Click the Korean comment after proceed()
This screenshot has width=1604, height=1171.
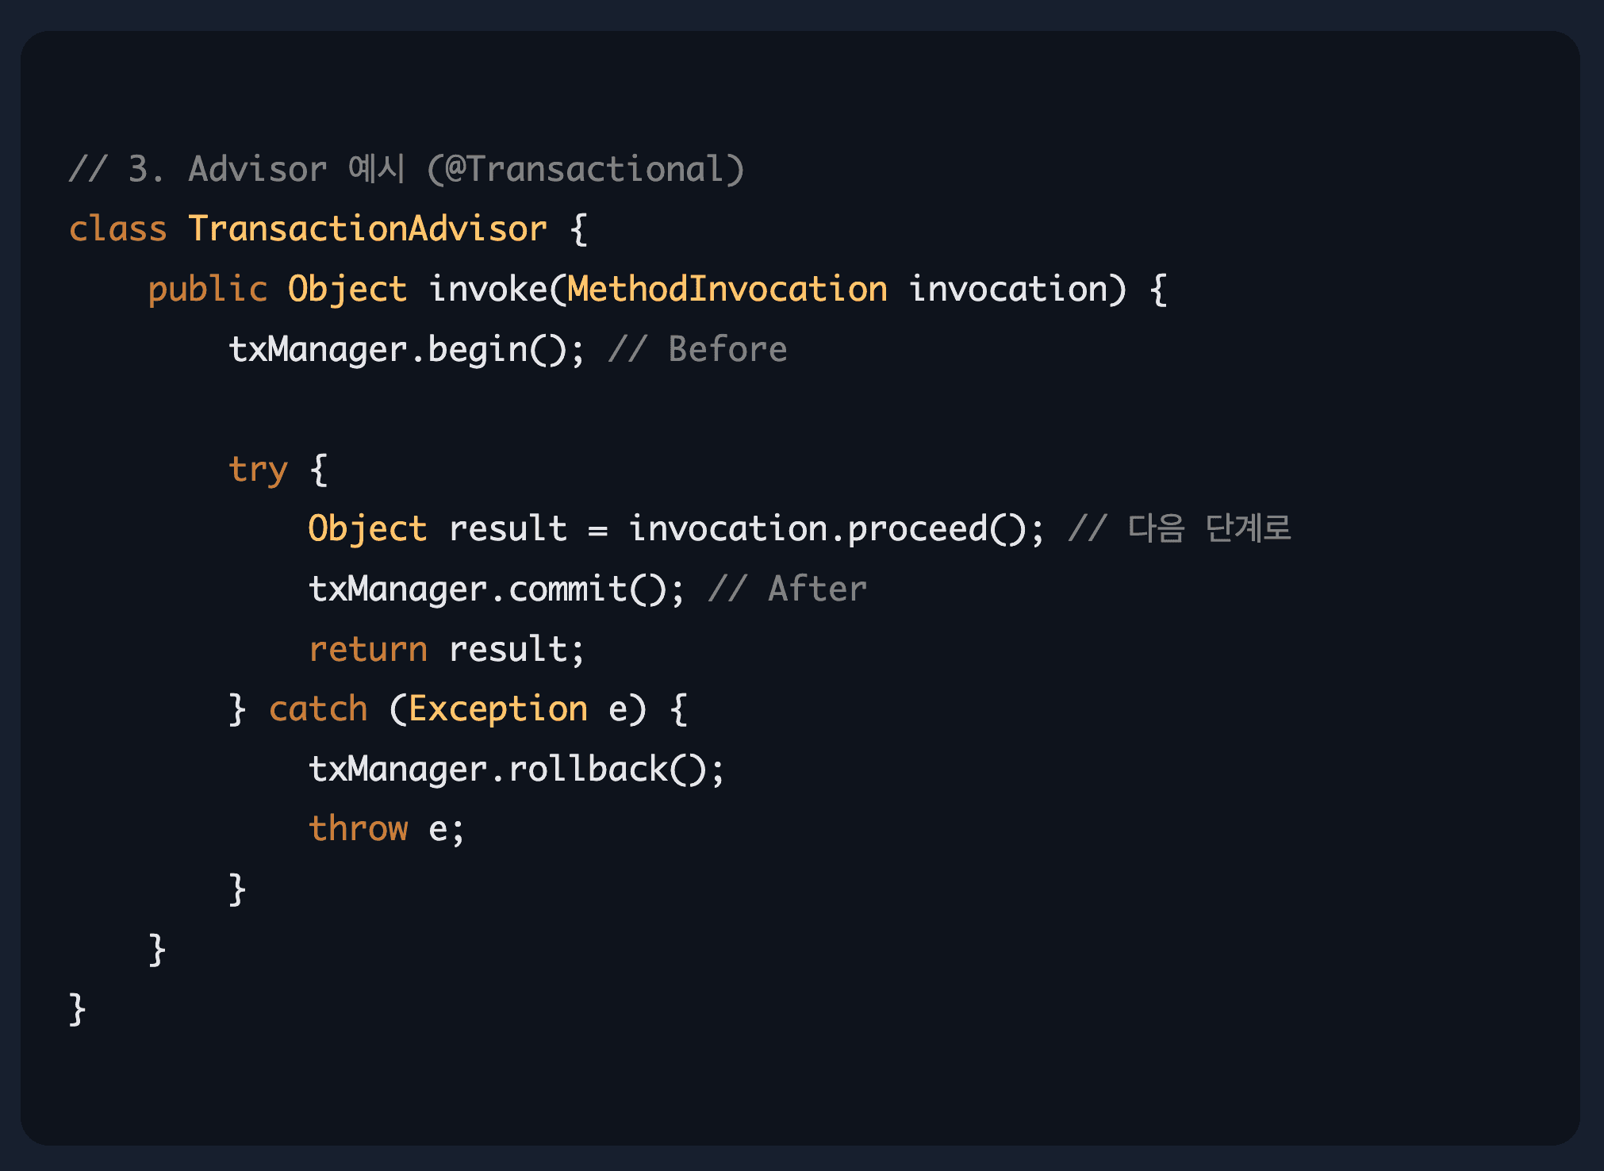1180,529
